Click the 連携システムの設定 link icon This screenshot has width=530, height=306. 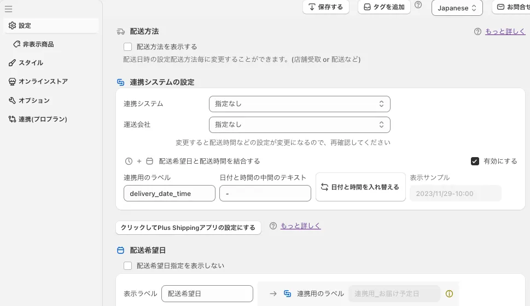121,82
